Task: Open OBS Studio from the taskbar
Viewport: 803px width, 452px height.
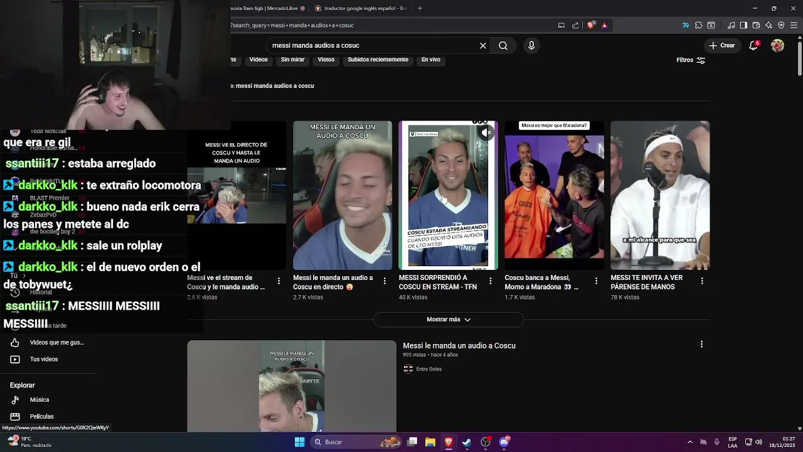Action: pos(486,442)
